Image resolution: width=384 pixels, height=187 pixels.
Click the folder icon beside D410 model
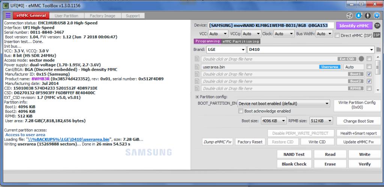pos(378,50)
